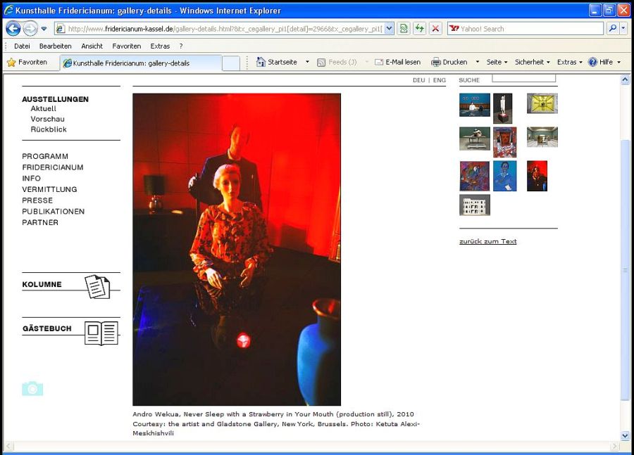Screen dimensions: 634x455
Task: Open the Seite toolbar dropdown
Action: [497, 62]
